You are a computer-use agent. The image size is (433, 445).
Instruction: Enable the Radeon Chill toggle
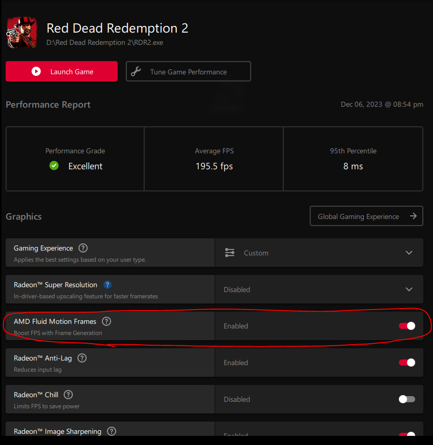tap(407, 399)
